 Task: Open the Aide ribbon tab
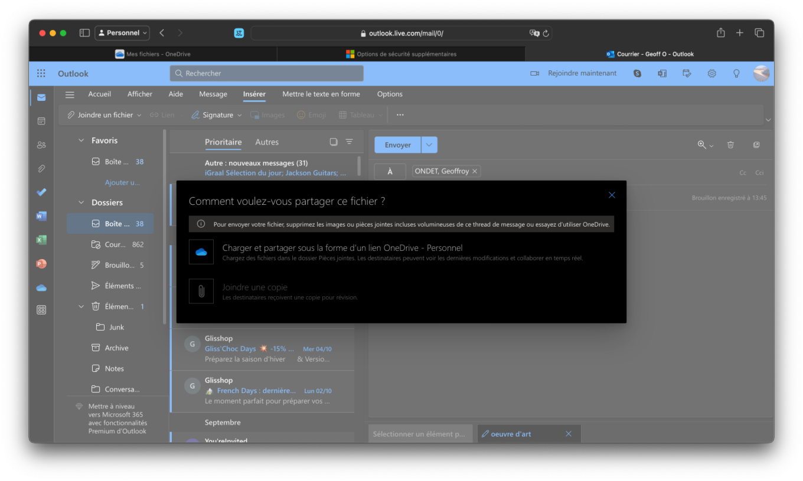tap(176, 94)
